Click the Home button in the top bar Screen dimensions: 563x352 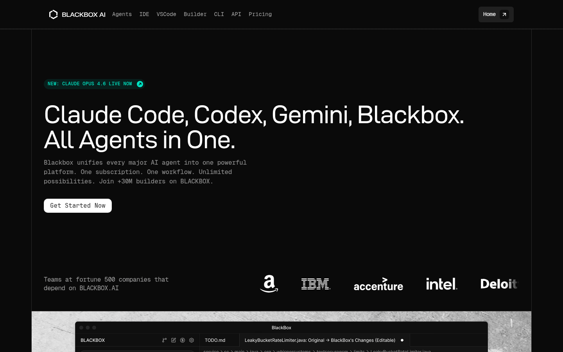[x=489, y=14]
